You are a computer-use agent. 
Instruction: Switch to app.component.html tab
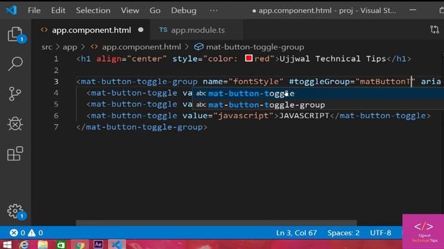tap(91, 30)
